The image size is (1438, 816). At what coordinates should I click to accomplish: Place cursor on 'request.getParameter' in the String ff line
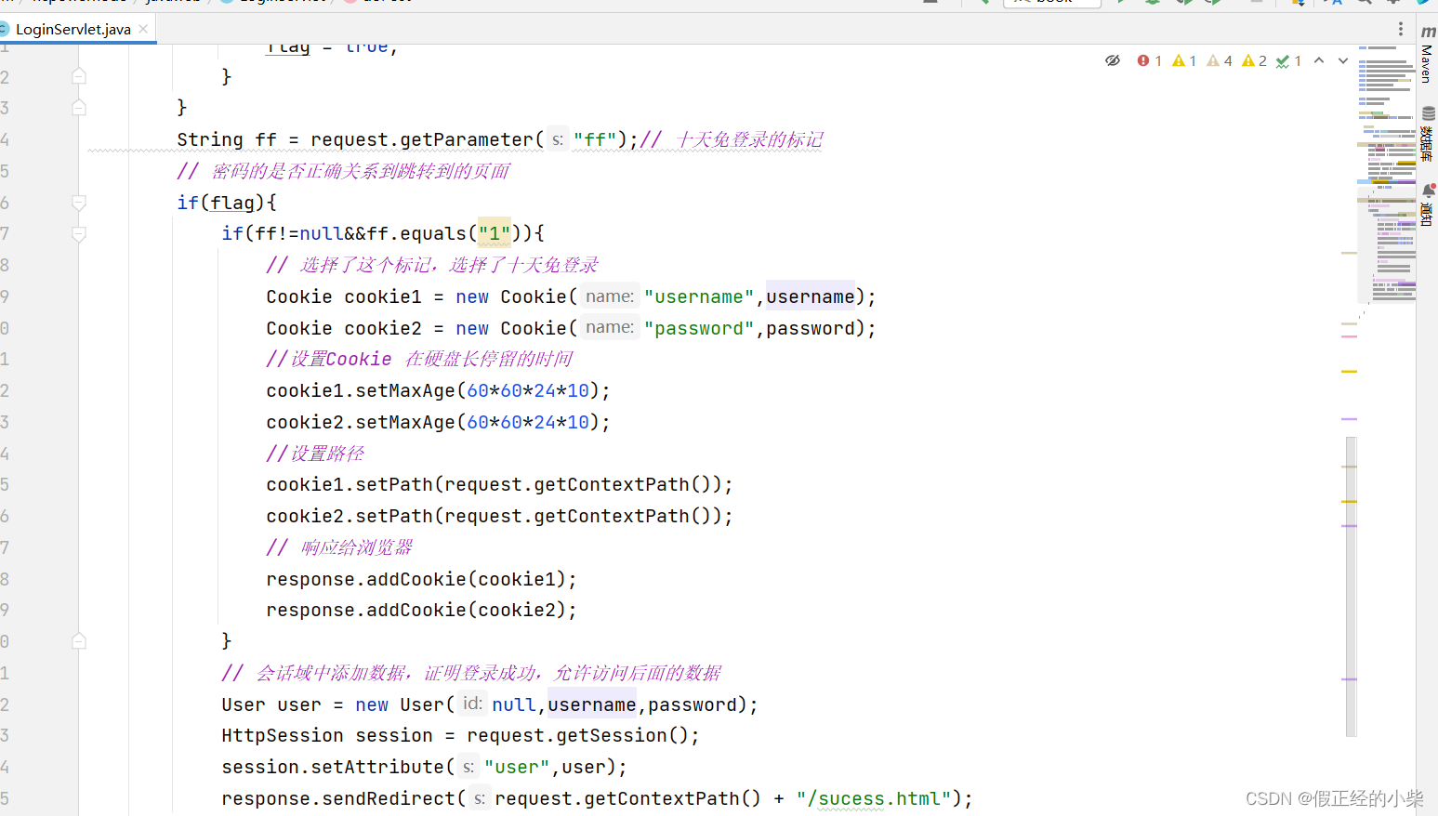[422, 140]
